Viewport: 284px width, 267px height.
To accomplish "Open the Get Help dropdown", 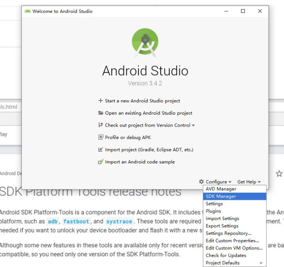I will 249,182.
